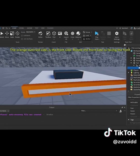140x156 pixels.
Task: Click the Output Filter input field
Action: [x=99, y=111]
